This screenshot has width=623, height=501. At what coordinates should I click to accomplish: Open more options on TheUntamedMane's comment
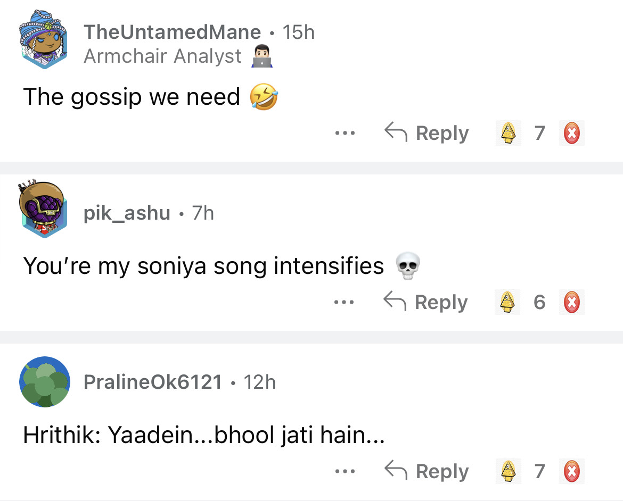345,133
